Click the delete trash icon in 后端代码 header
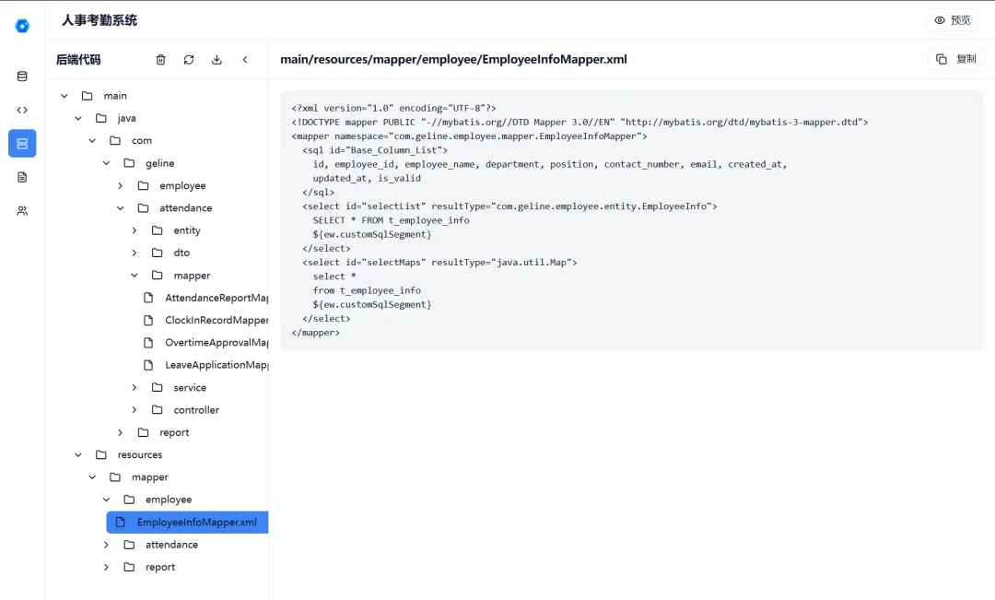 (161, 60)
